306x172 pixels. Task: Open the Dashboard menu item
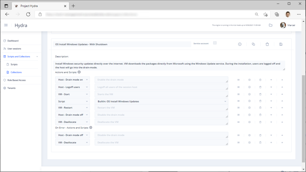point(13,41)
